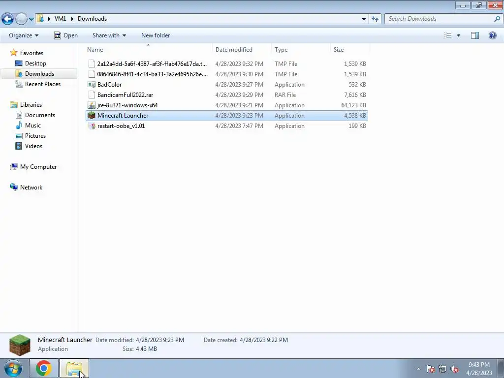Open Google Chrome from the taskbar
The width and height of the screenshot is (504, 378).
[x=44, y=368]
